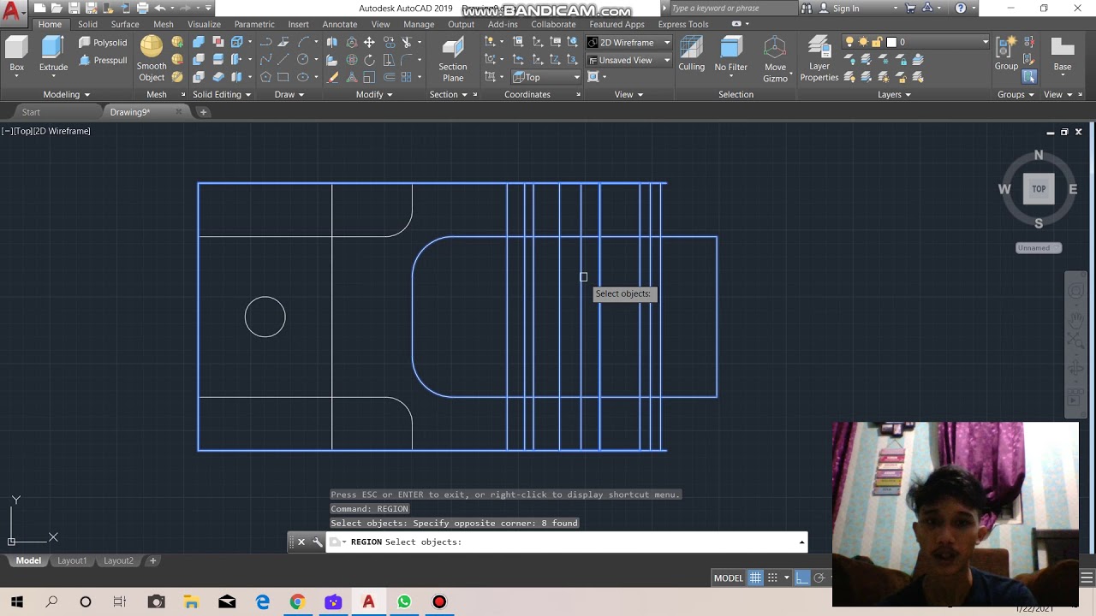
Task: Select the Mirror tool in Modify panel
Action: pos(332,42)
